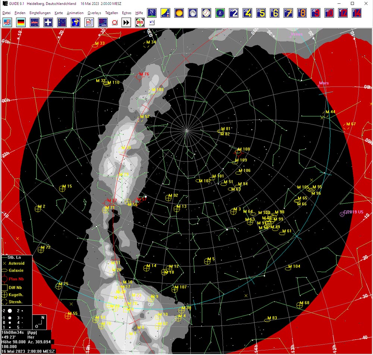Click the N north-up starfield icon

pyautogui.click(x=151, y=13)
